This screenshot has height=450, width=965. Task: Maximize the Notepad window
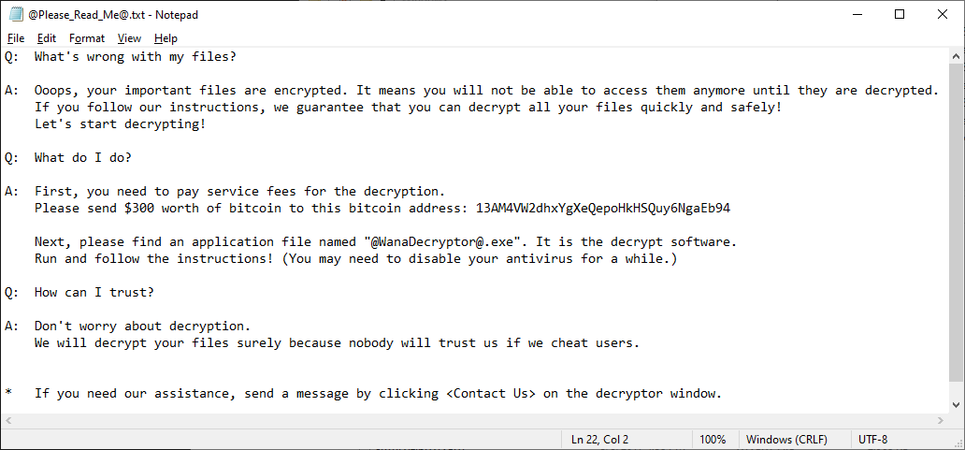pos(900,14)
